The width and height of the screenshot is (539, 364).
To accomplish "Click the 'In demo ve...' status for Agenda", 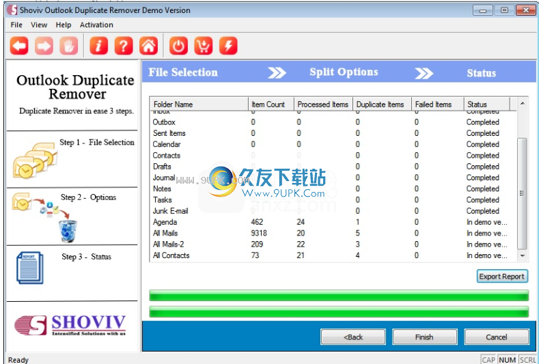I will click(487, 222).
